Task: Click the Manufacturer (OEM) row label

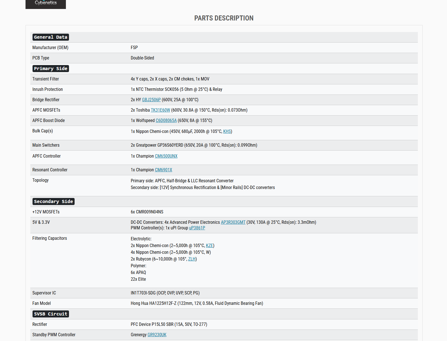Action: (x=50, y=48)
